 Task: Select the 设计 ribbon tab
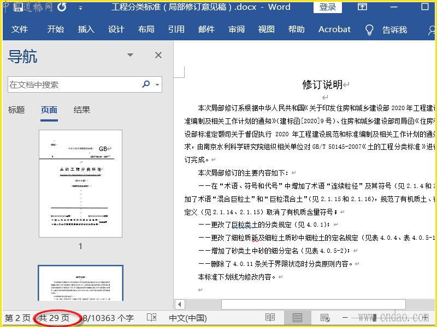(x=116, y=29)
